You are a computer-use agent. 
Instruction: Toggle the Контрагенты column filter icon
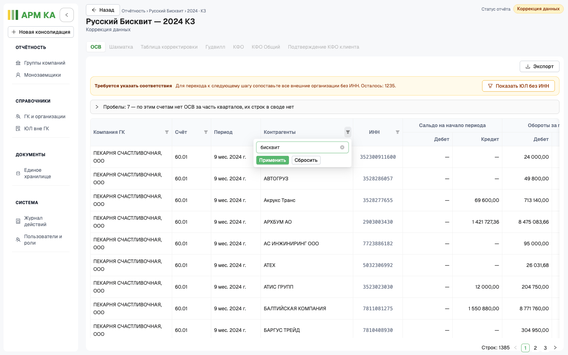[x=348, y=132]
